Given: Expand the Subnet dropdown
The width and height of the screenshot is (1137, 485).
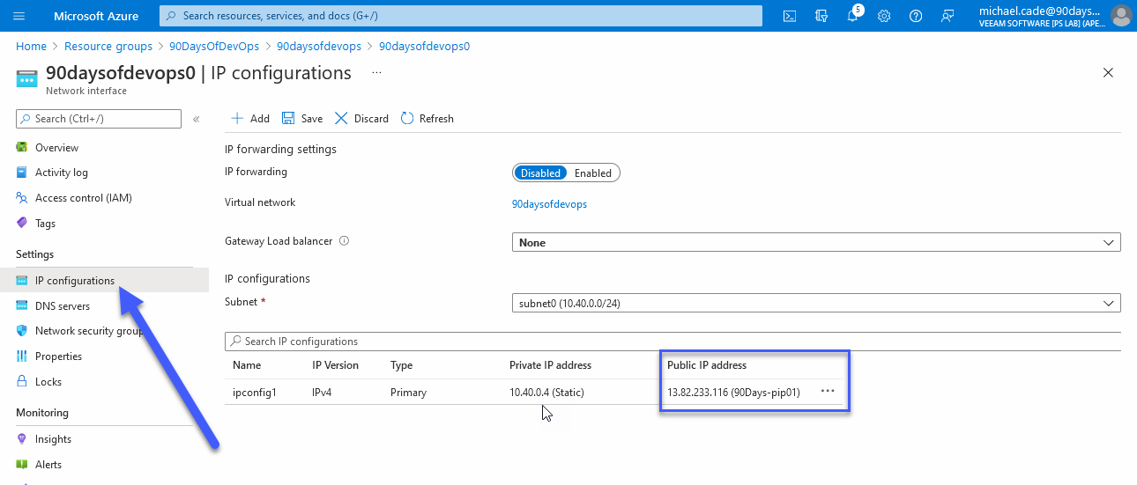Looking at the screenshot, I should (x=815, y=304).
